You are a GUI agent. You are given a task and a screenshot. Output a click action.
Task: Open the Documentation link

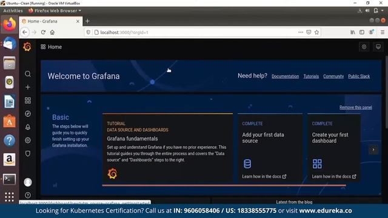coord(286,76)
